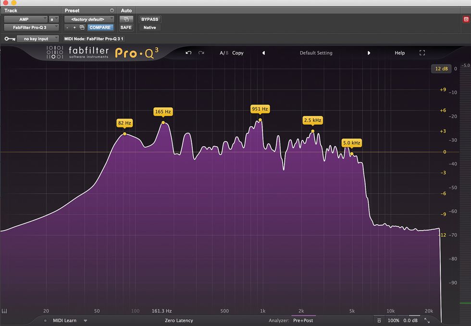Enable the SAFE mode toggle

pos(125,27)
